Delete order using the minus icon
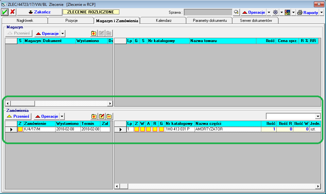Image resolution: width=326 pixels, height=194 pixels. [x=109, y=116]
